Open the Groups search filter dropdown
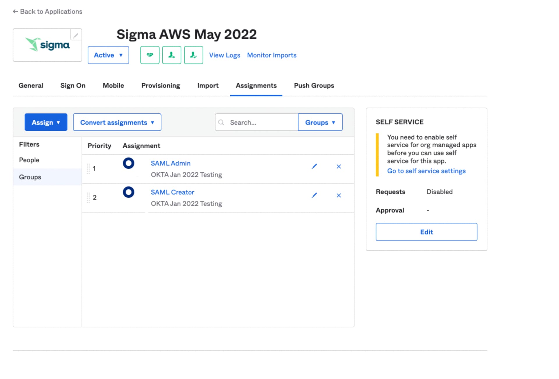The image size is (559, 379). tap(320, 122)
